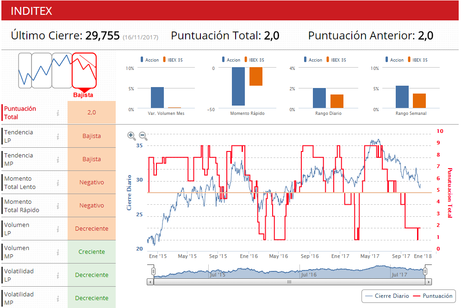This screenshot has width=461, height=308.
Task: Select the highlighted Bajista trend phase box
Action: coord(84,70)
